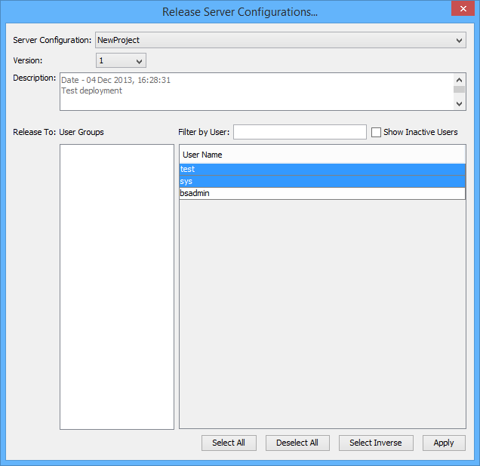Viewport: 480px width, 466px height.
Task: Click the empty User Groups list
Action: point(117,287)
